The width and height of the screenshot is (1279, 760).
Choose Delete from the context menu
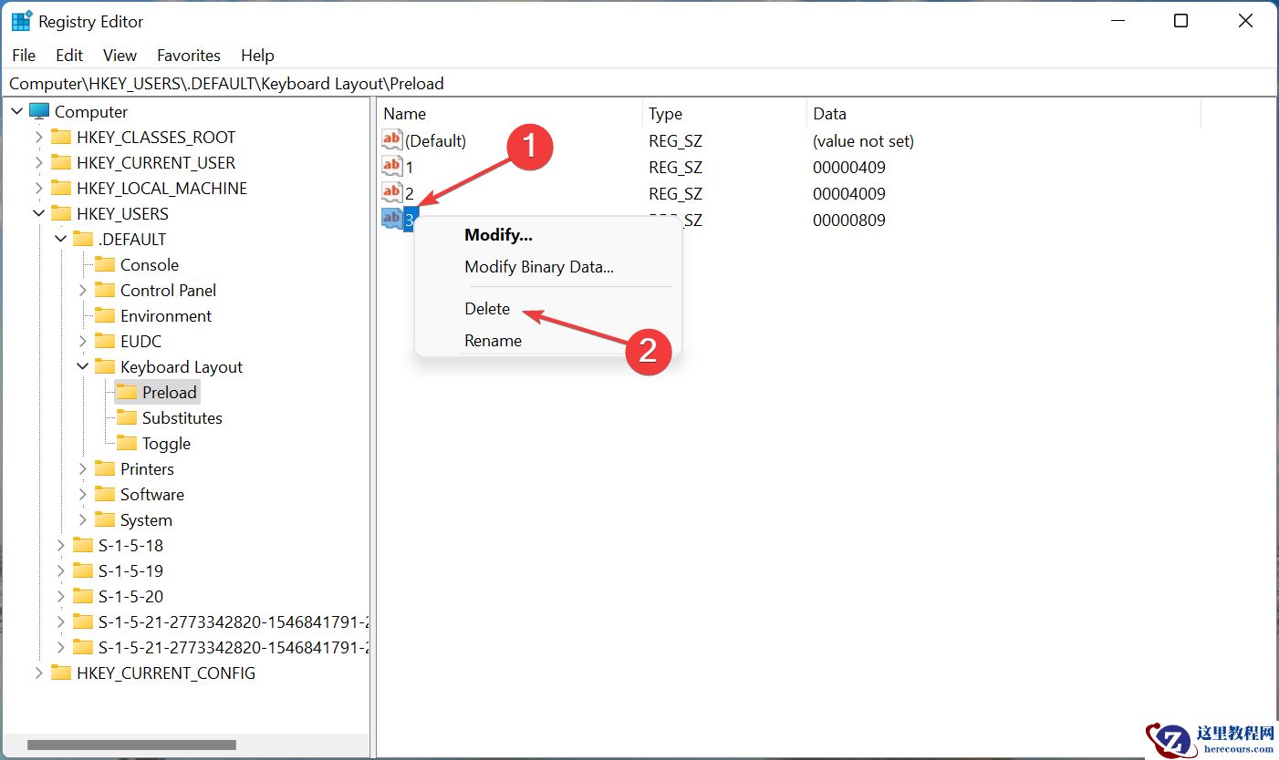pyautogui.click(x=487, y=309)
